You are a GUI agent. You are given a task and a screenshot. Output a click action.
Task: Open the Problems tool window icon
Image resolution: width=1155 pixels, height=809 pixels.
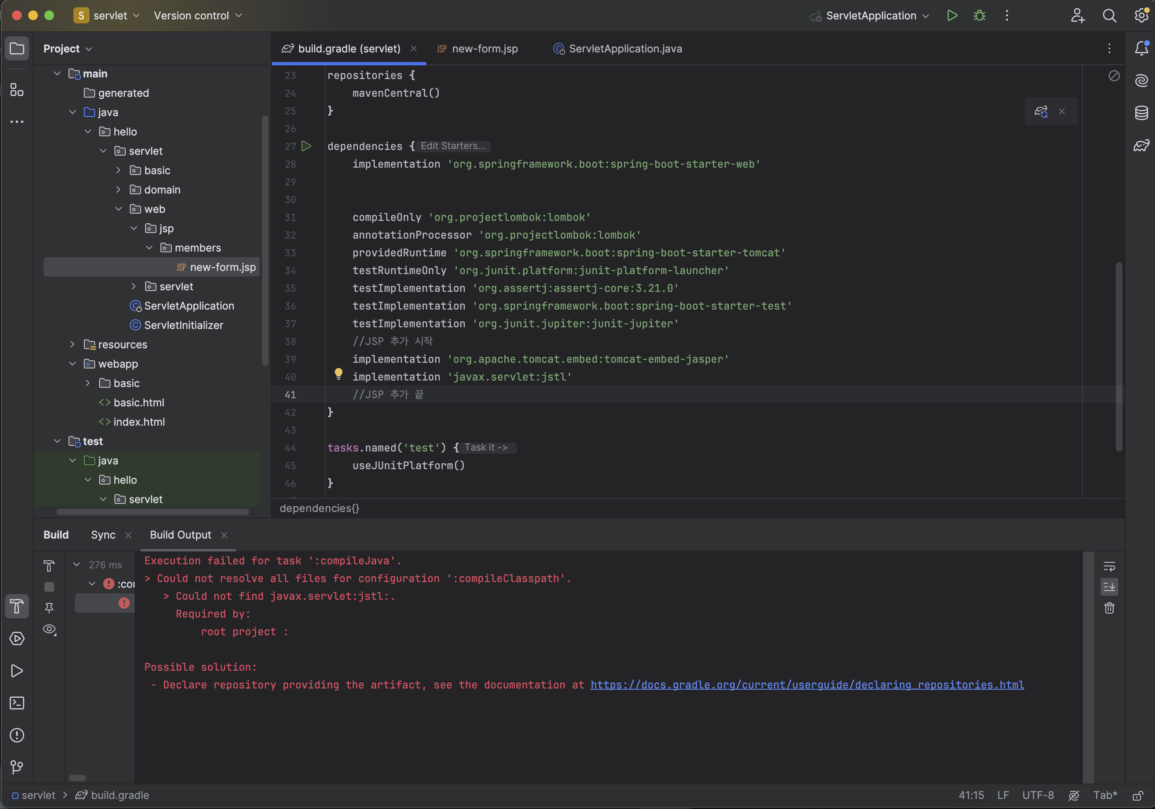(x=17, y=735)
